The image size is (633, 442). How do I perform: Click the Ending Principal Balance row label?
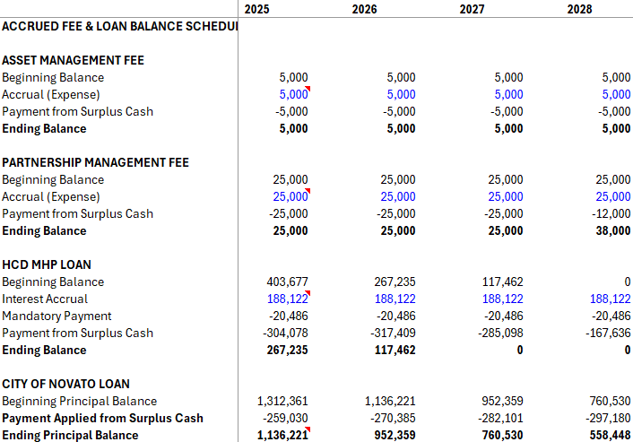click(70, 435)
